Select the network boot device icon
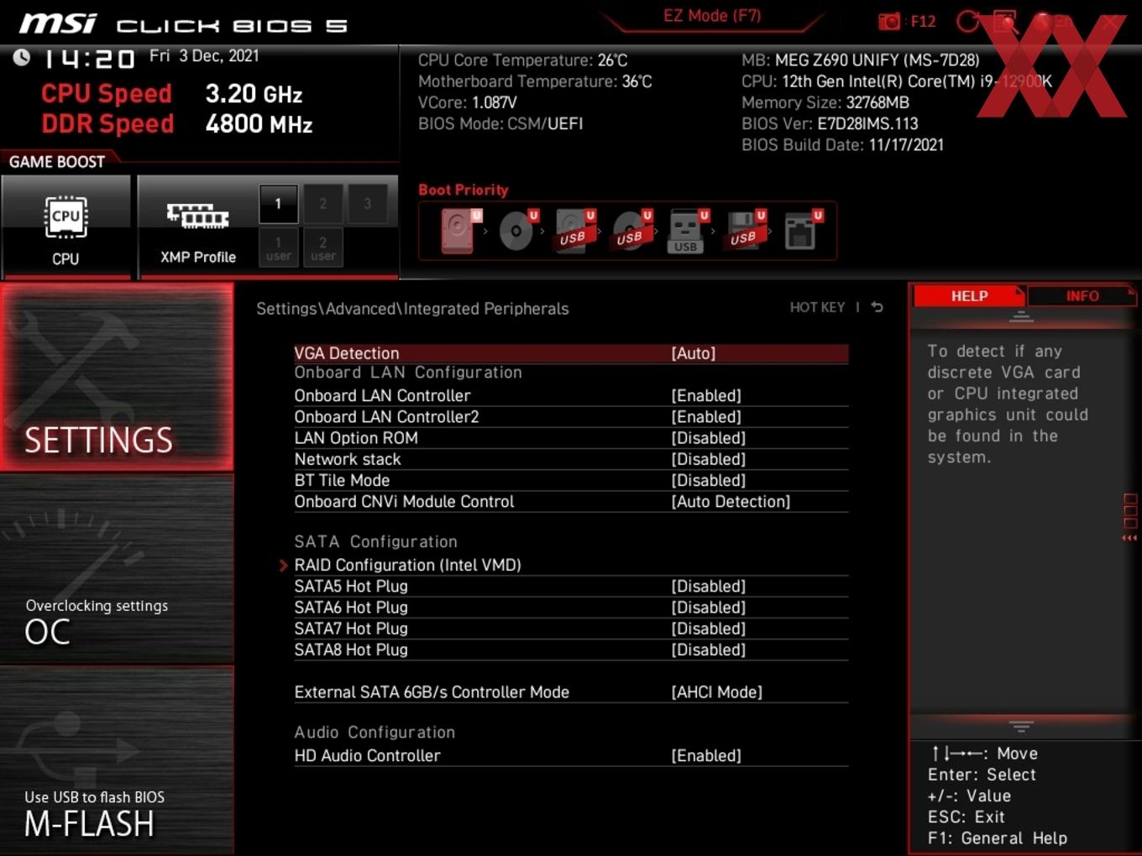Screen dimensions: 1142x856 [x=802, y=230]
